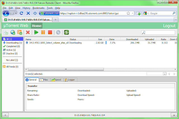Open the URL bar history dropdown arrow
The height and width of the screenshot is (119, 179).
click(x=132, y=13)
